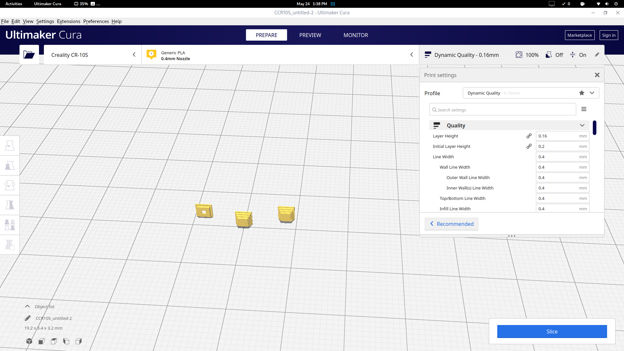Click the pencil icon next to CCR10S_untitled-2

pyautogui.click(x=28, y=318)
